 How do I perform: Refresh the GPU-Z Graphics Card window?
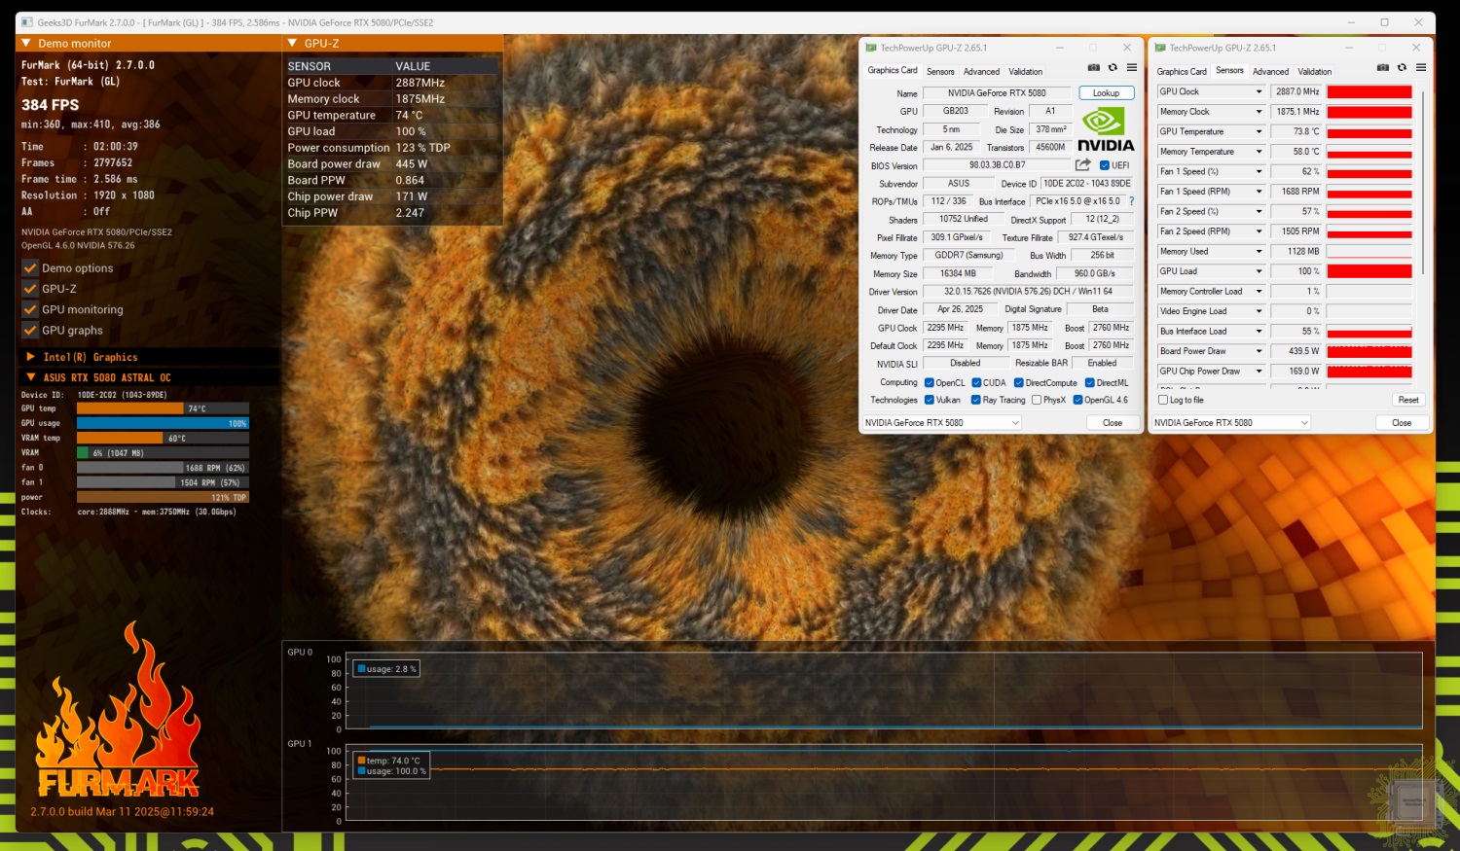pyautogui.click(x=1113, y=67)
